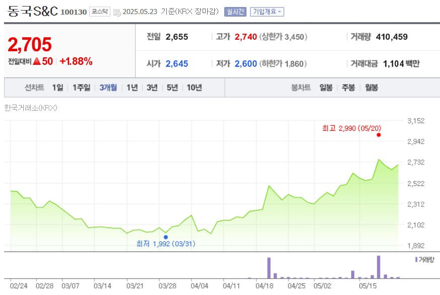Click the red 최고 2,990 price marker dot
The height and width of the screenshot is (295, 440).
tap(379, 136)
